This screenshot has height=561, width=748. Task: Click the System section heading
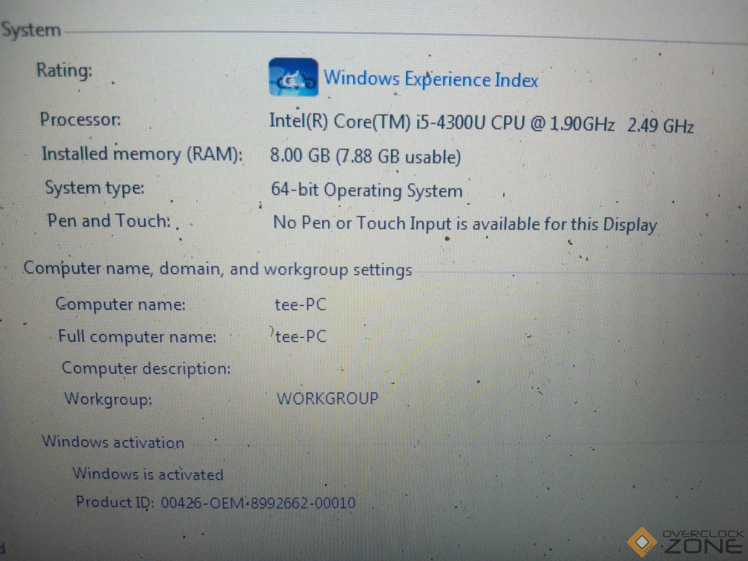tap(31, 30)
